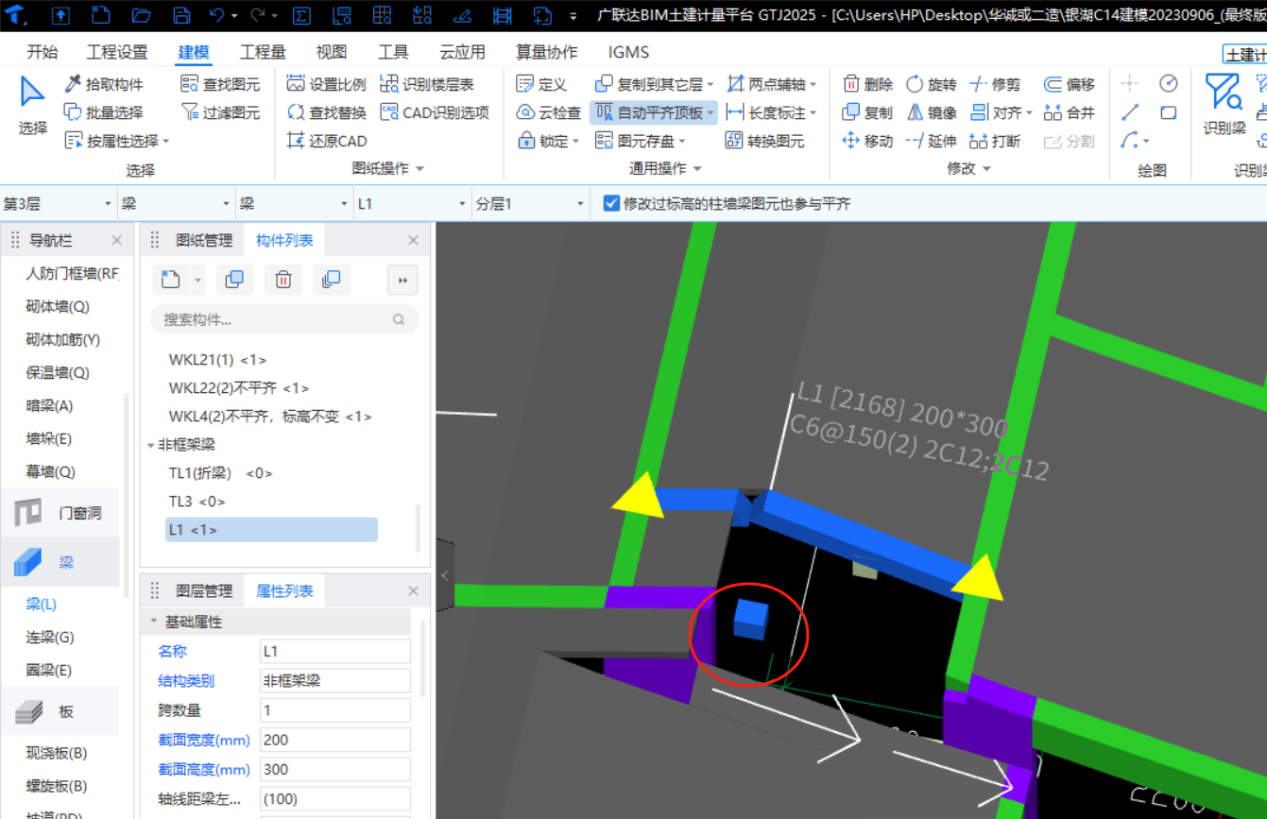Viewport: 1267px width, 819px height.
Task: Select the 拾取构件 eyedropper tool
Action: (103, 84)
